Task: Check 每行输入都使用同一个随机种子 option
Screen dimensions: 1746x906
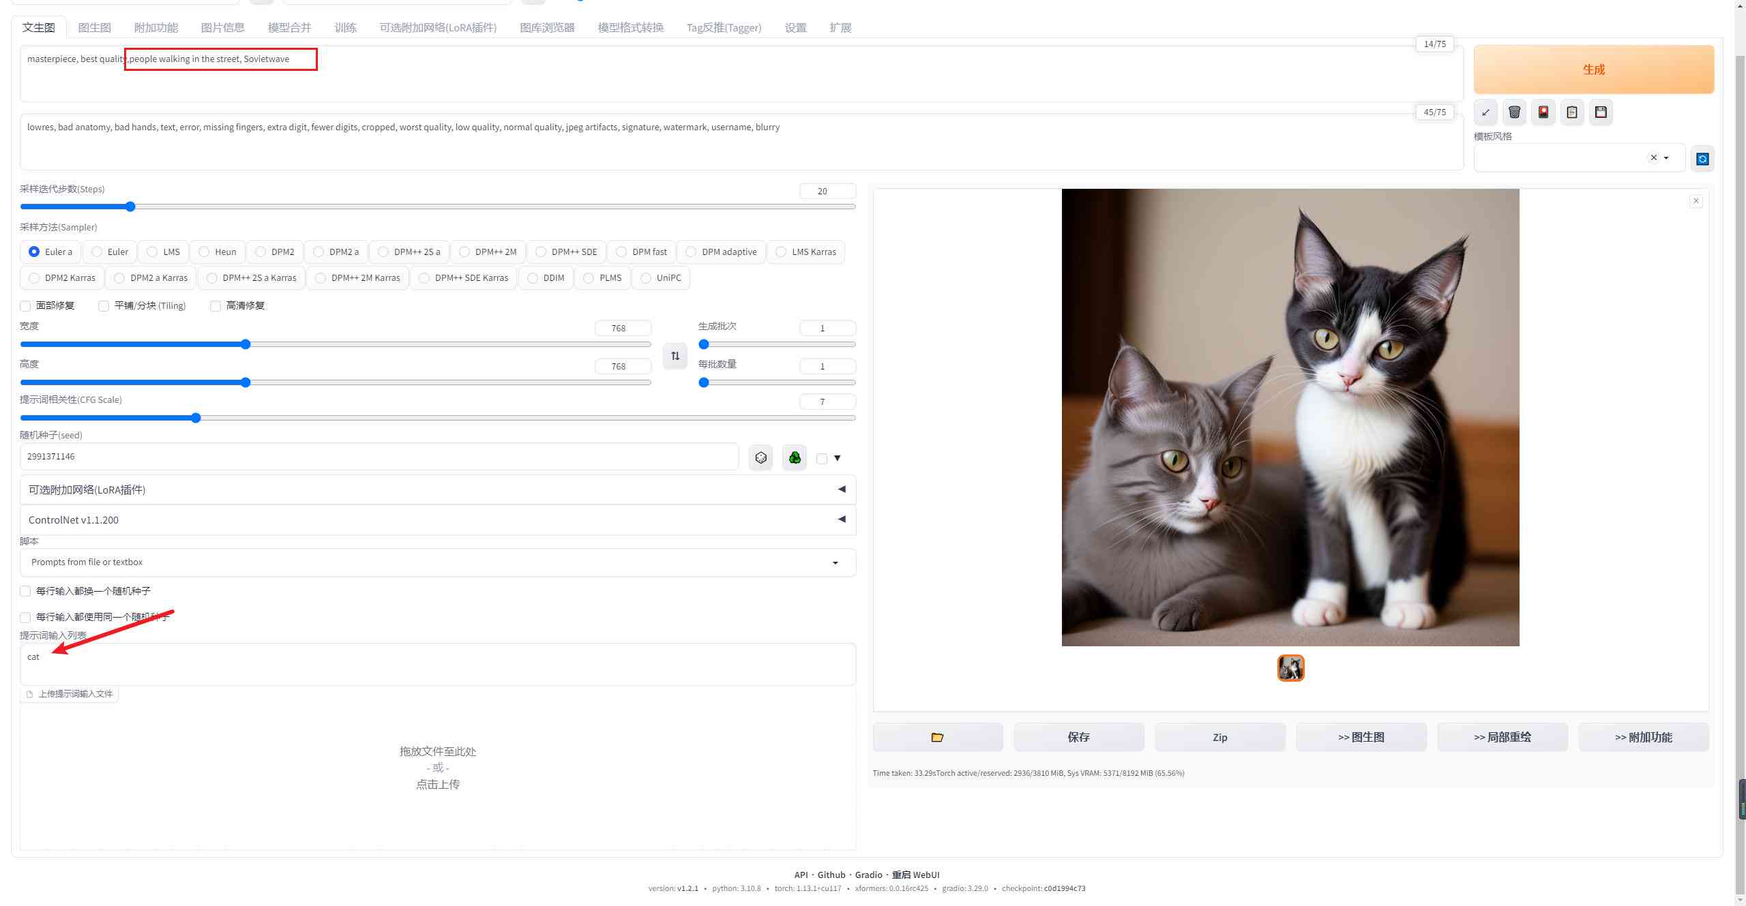Action: point(26,617)
